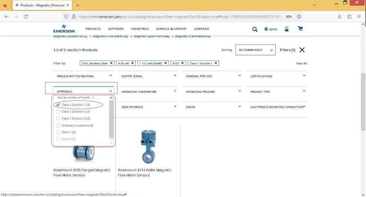Open the shopping cart icon

[x=300, y=29]
